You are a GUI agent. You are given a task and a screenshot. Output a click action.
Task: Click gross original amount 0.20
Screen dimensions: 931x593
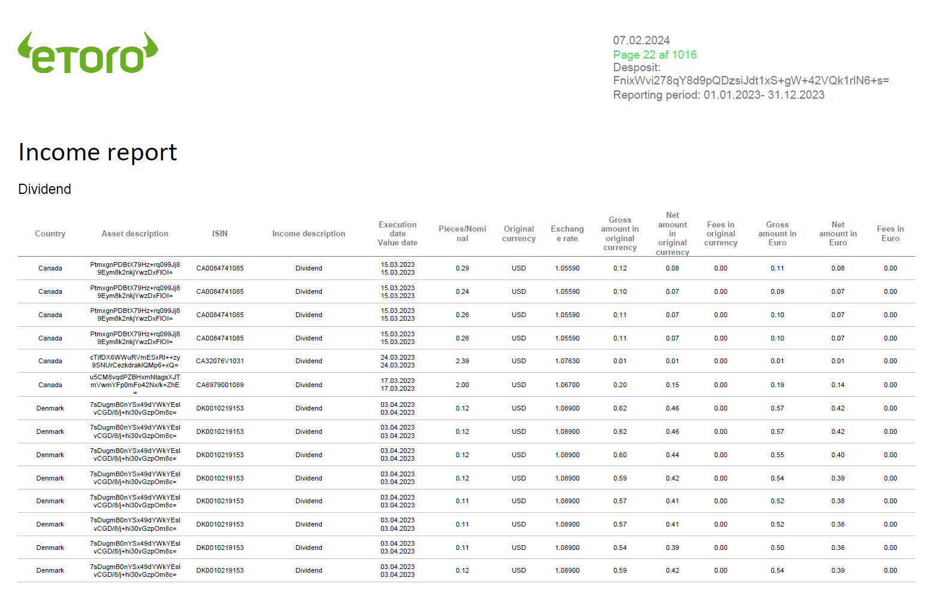[x=620, y=385]
